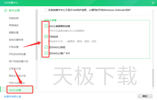This screenshot has height=100, width=157.
Task: Go to 升级设置 settings
Action: pyautogui.click(x=14, y=47)
